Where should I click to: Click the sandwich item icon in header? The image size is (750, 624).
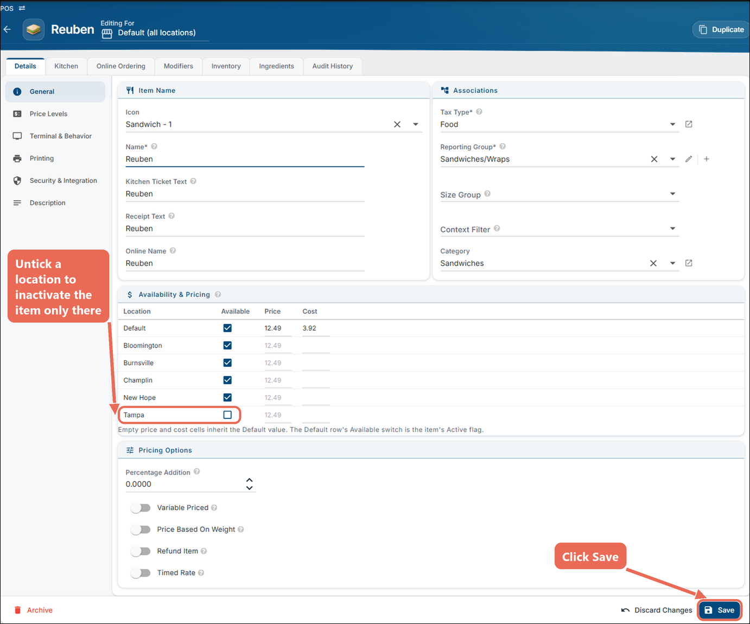click(34, 29)
